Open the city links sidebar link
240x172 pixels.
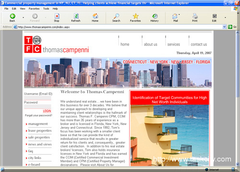[x=35, y=158]
